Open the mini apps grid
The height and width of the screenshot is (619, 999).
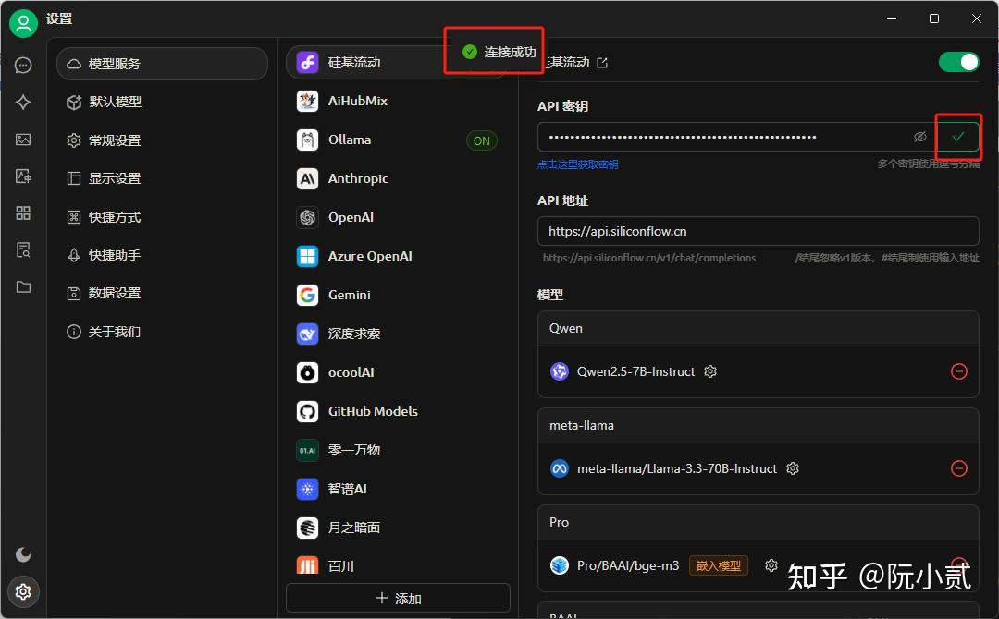point(23,212)
